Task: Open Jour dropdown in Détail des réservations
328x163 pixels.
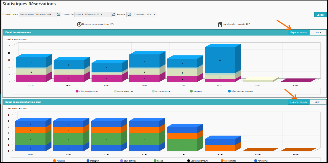Action: pos(318,32)
